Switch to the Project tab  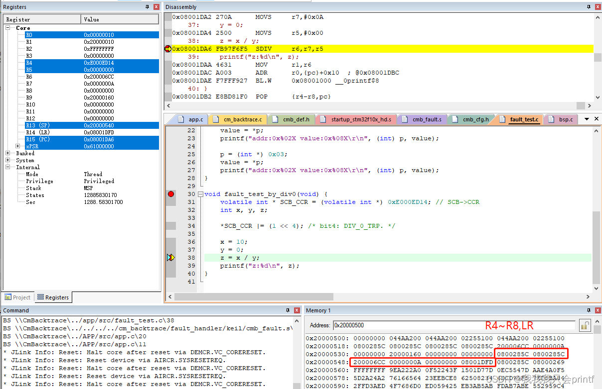pyautogui.click(x=17, y=297)
